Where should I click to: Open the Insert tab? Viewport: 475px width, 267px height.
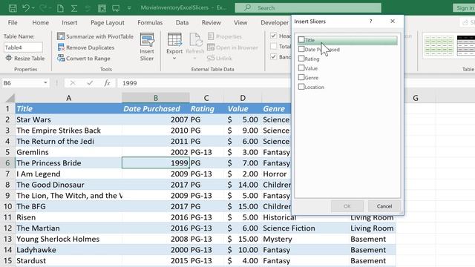coord(69,22)
